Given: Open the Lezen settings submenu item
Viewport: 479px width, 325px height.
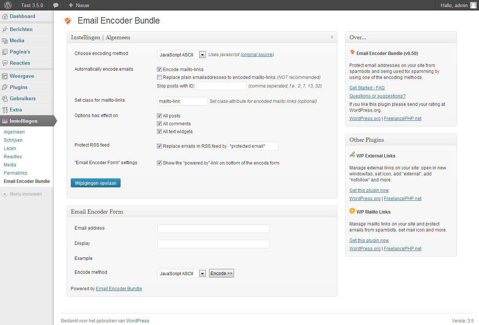Looking at the screenshot, I should click(10, 148).
